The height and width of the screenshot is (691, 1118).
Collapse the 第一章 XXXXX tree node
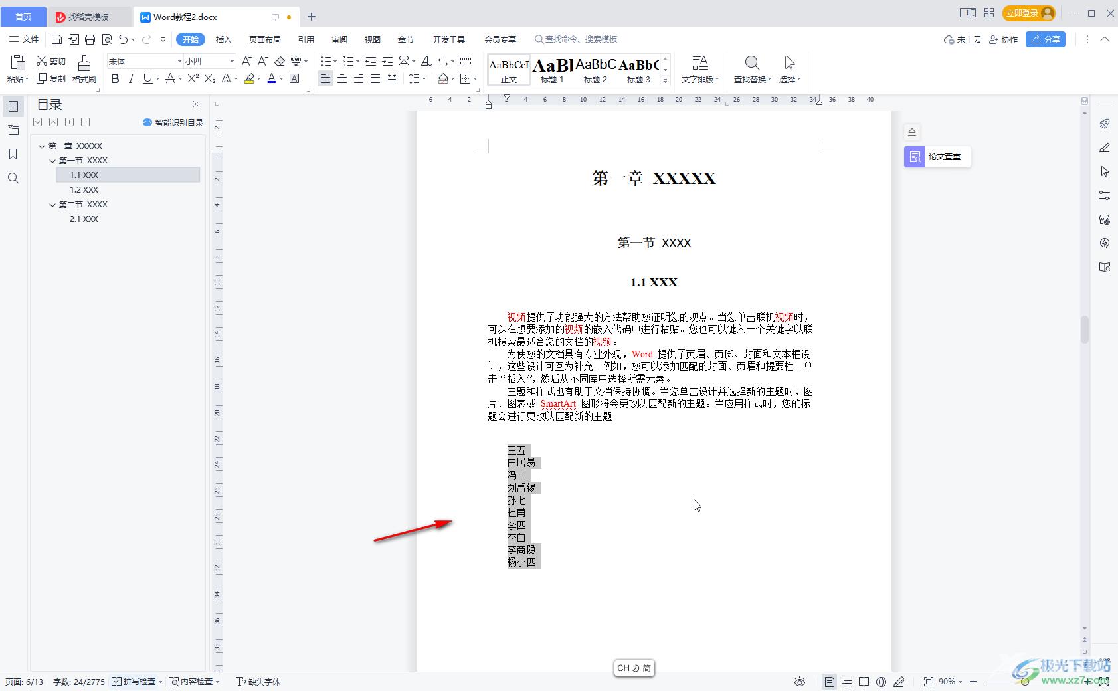42,146
